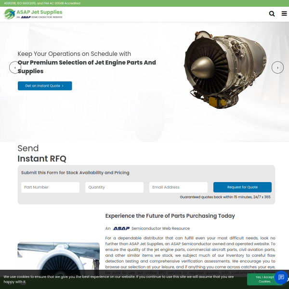Click the 'AN ASAP SEMICONDUCTOR WEBSITE' header tagline
289x289 pixels.
pos(39,17)
